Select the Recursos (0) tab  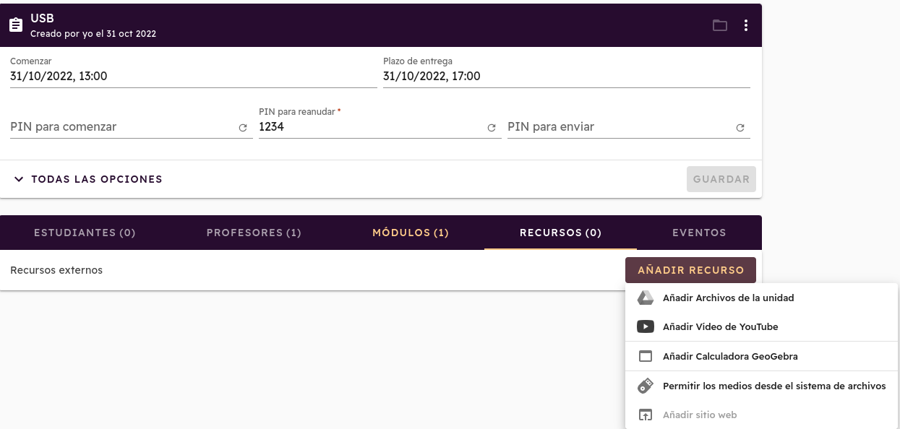click(560, 233)
